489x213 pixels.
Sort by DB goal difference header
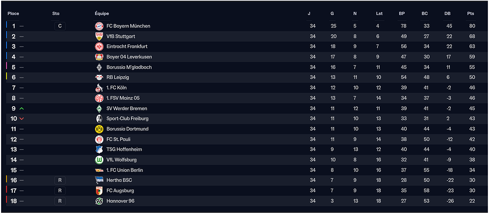click(x=448, y=14)
